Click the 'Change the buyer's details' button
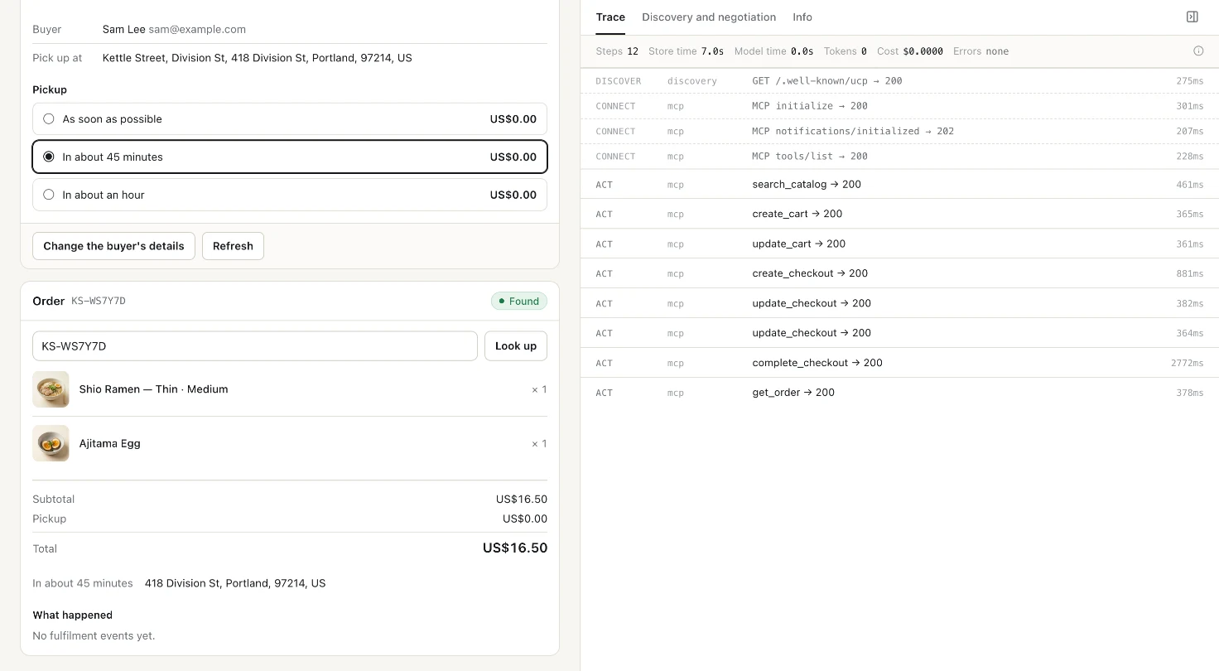The height and width of the screenshot is (671, 1219). pyautogui.click(x=113, y=246)
